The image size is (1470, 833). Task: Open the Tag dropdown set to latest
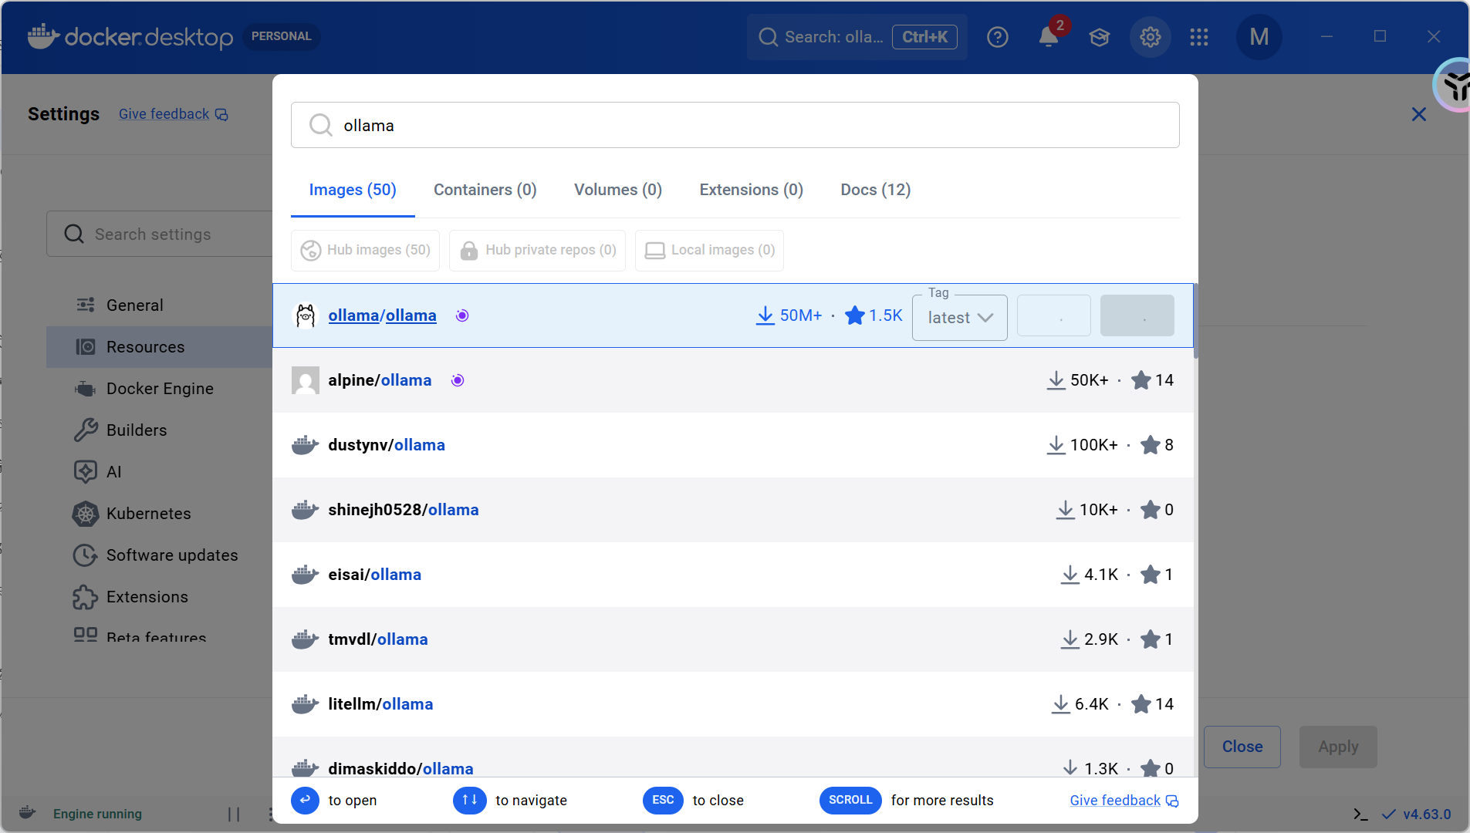pyautogui.click(x=960, y=317)
